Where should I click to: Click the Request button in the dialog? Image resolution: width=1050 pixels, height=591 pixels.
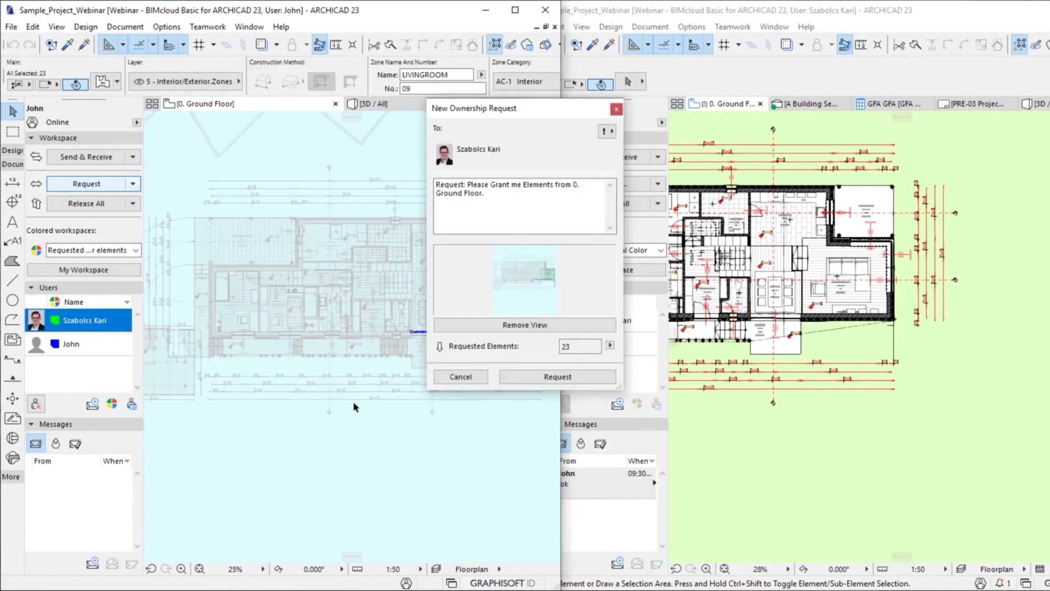coord(557,377)
